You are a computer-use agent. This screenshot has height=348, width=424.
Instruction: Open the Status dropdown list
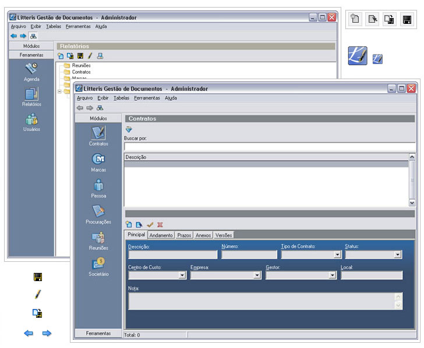pos(398,255)
